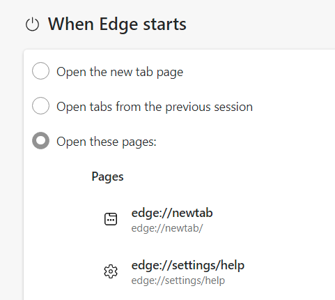Click the Pages column heading

[x=107, y=177]
